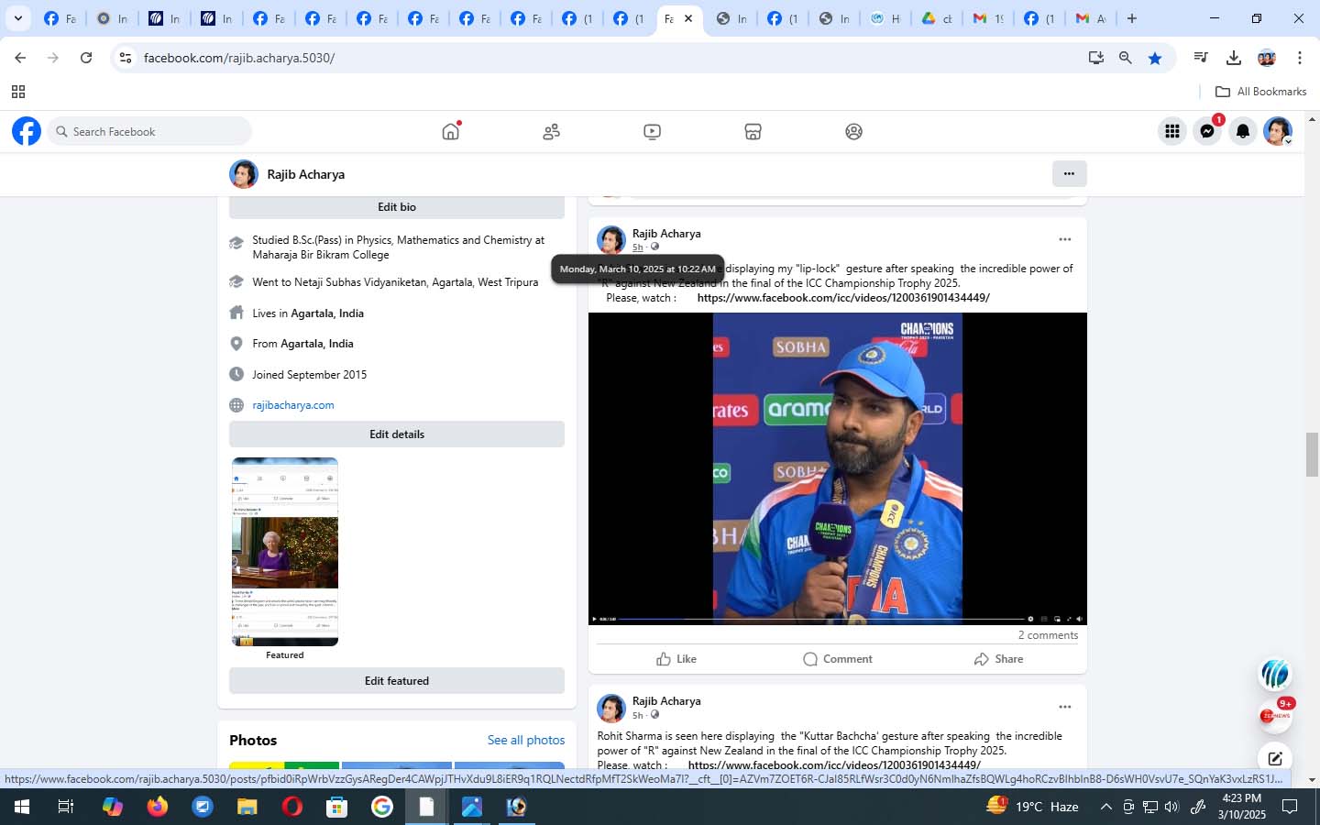Click the Edit featured button
This screenshot has height=825, width=1320.
(397, 681)
